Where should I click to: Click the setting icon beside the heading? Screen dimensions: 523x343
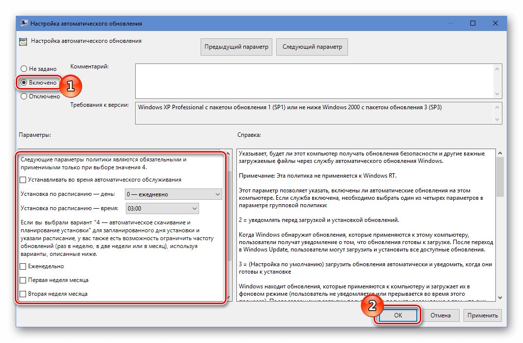coord(23,42)
